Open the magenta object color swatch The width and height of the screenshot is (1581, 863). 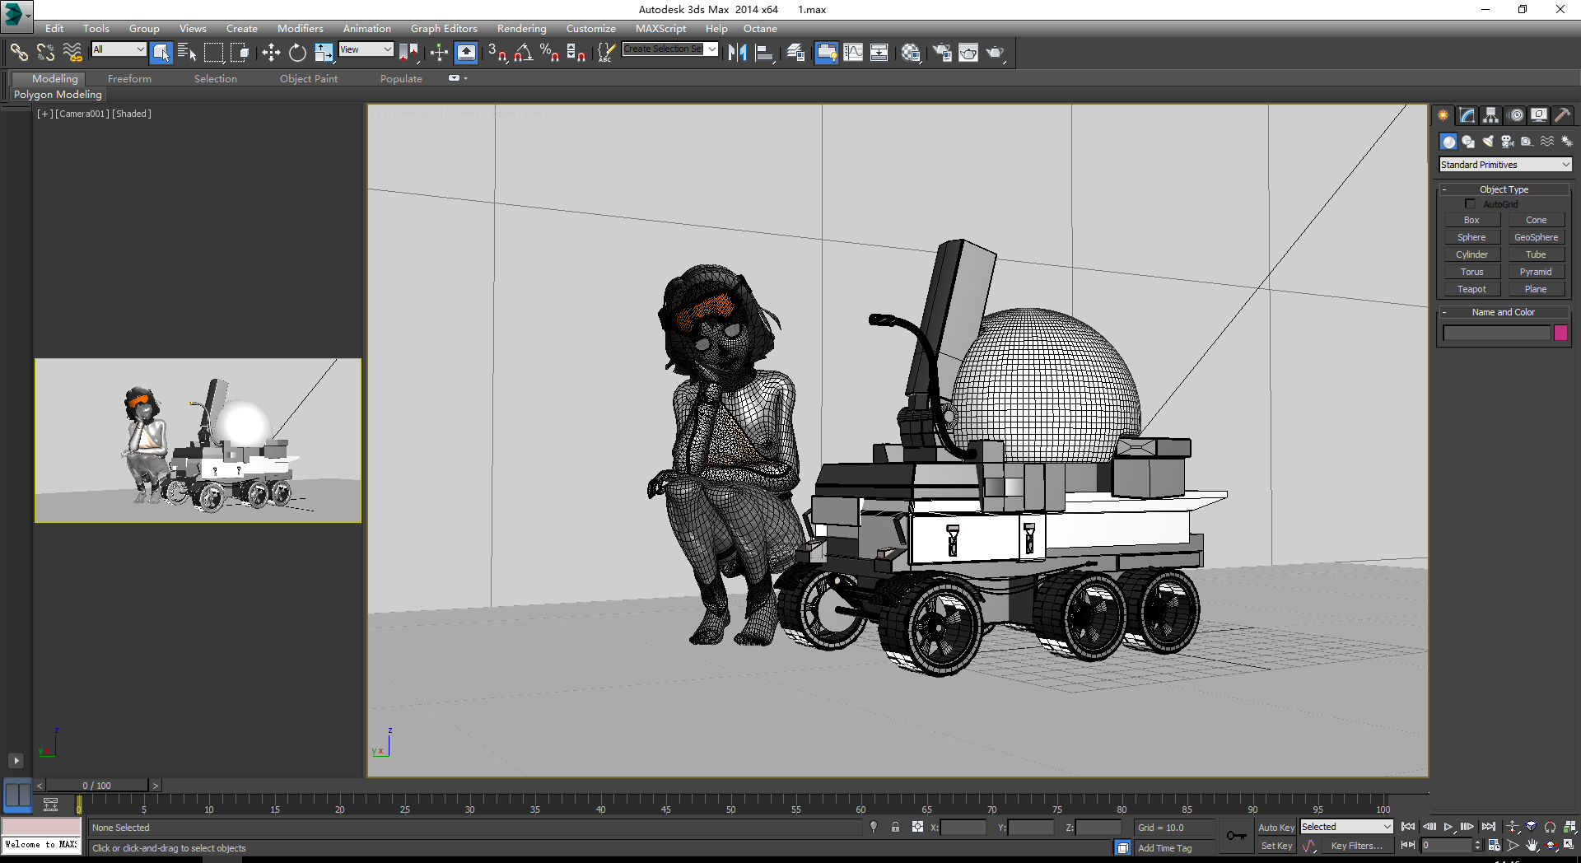point(1560,333)
